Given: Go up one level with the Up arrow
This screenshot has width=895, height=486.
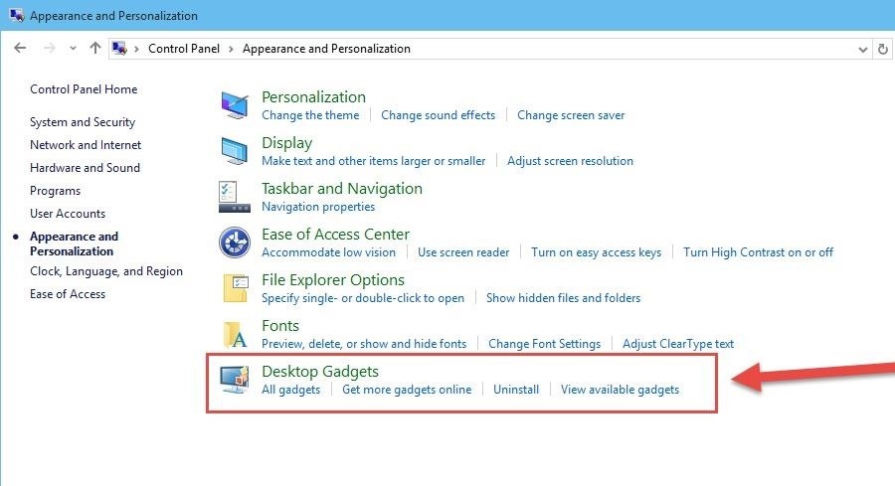Looking at the screenshot, I should 95,48.
